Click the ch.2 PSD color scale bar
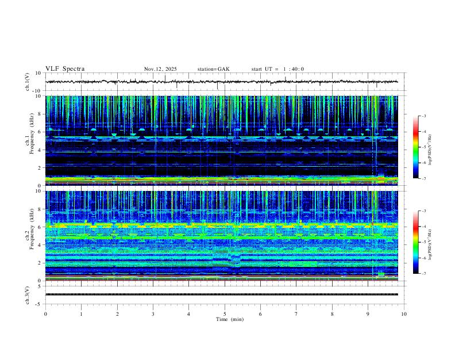The width and height of the screenshot is (455, 352). coord(415,242)
